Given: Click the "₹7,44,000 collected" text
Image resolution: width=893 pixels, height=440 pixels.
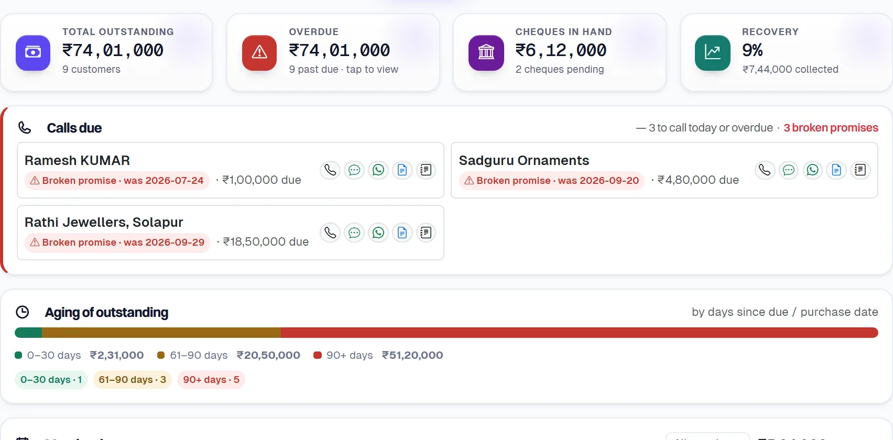Looking at the screenshot, I should tap(790, 69).
